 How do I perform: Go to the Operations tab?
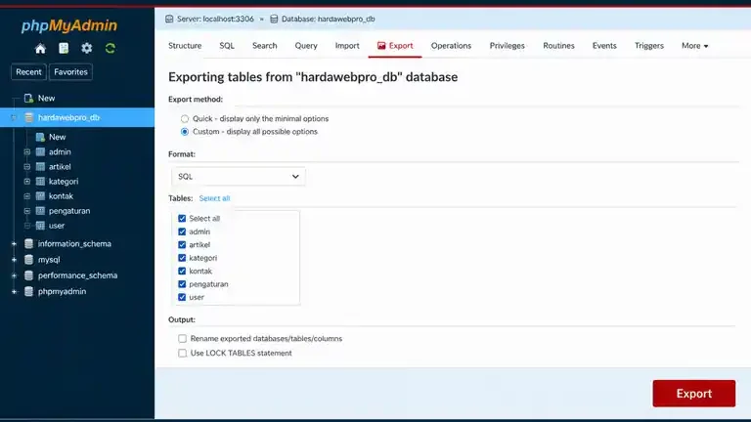(x=451, y=46)
